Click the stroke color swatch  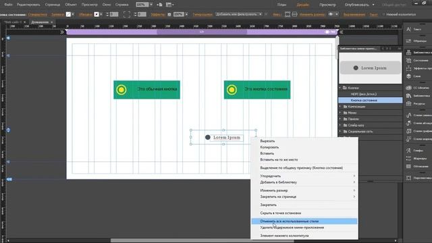point(97,14)
